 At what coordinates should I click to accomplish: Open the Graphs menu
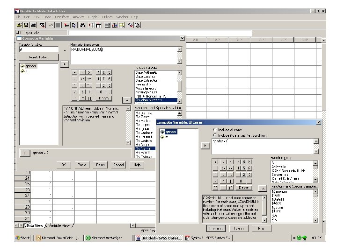pyautogui.click(x=93, y=17)
